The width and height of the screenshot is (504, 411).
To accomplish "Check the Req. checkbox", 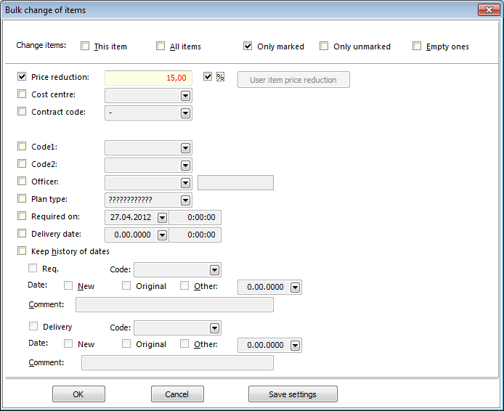I will click(33, 268).
